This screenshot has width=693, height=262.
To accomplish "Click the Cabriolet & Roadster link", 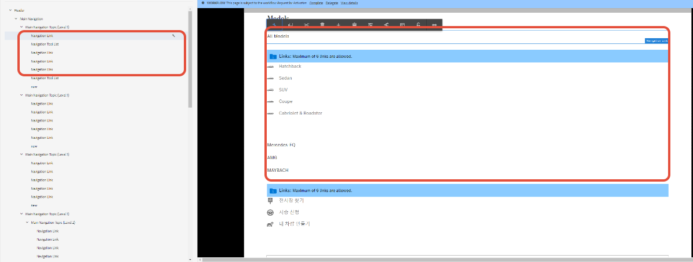I will pos(300,113).
